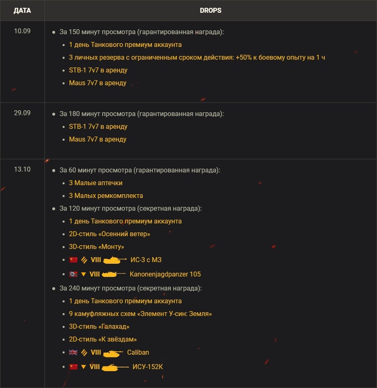Click the Kanonenjagdpanzer 105 tank silhouette

tap(114, 274)
